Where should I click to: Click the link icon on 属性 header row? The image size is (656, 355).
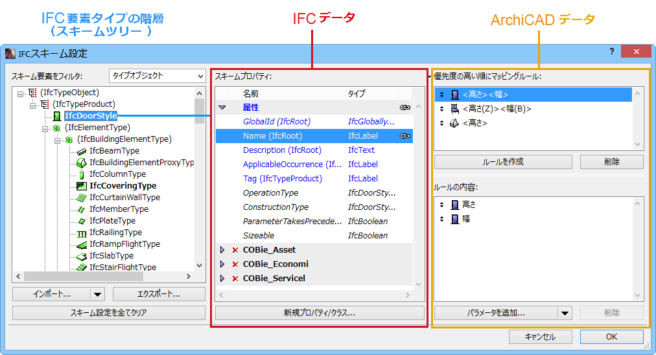[404, 108]
